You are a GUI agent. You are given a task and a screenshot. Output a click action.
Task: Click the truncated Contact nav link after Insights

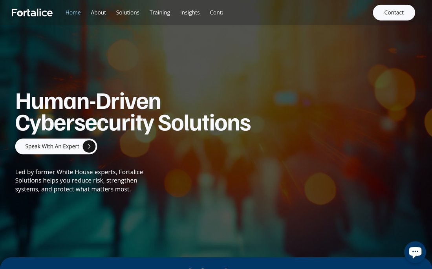pyautogui.click(x=216, y=13)
